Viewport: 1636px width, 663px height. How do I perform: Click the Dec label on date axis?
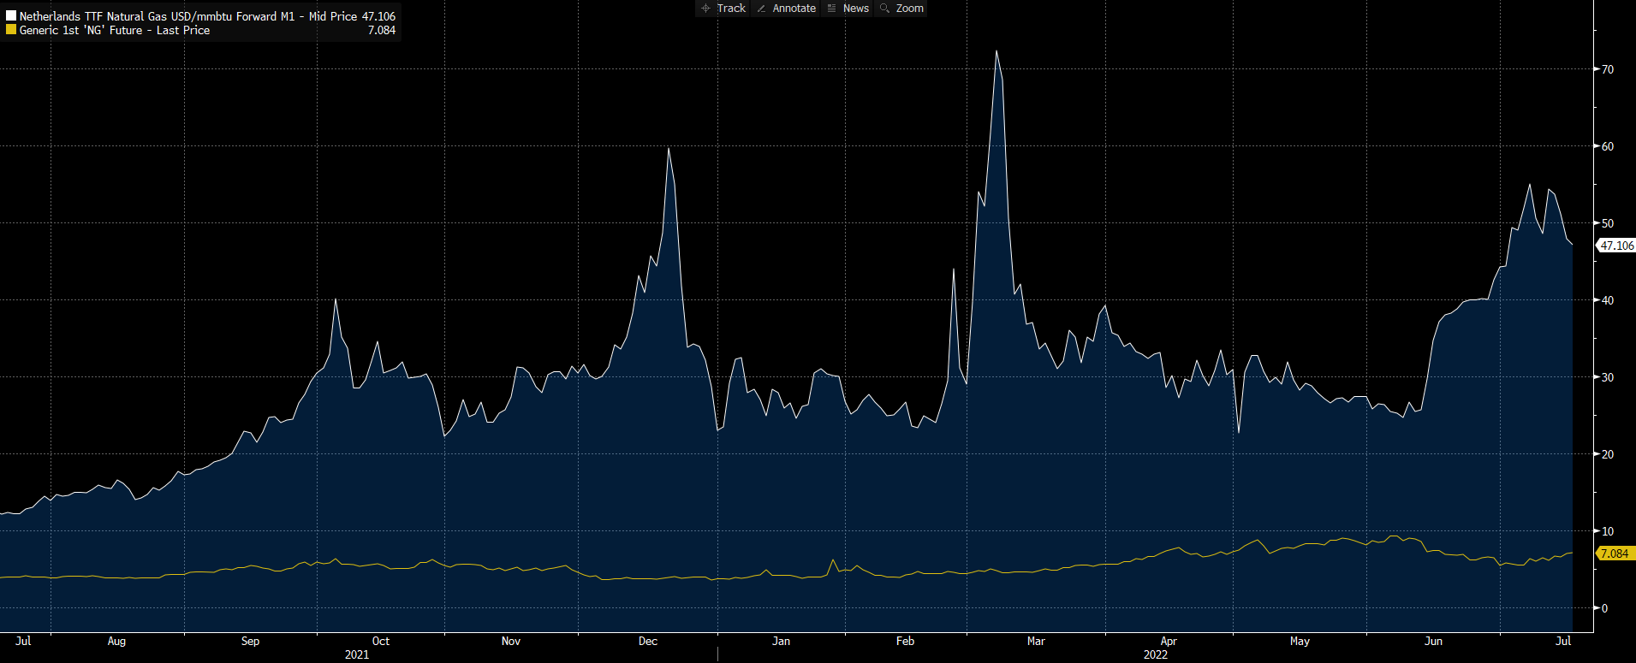[x=648, y=641]
